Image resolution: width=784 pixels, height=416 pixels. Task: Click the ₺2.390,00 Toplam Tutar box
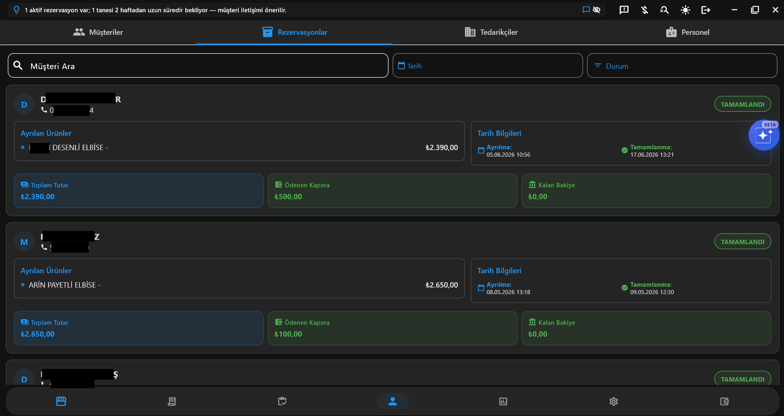click(139, 191)
